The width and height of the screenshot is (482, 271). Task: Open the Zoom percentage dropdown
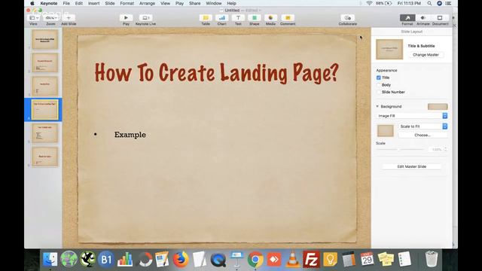(x=50, y=18)
